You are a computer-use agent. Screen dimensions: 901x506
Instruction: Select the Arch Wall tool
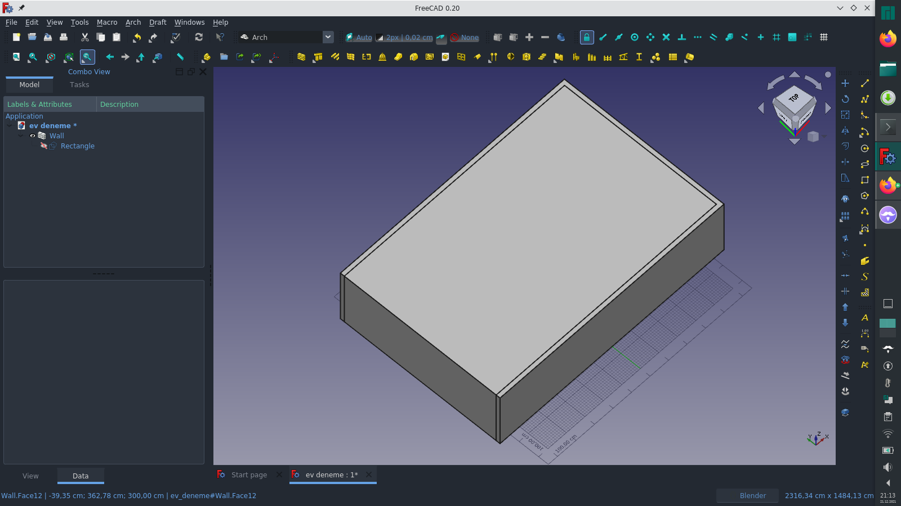point(301,57)
